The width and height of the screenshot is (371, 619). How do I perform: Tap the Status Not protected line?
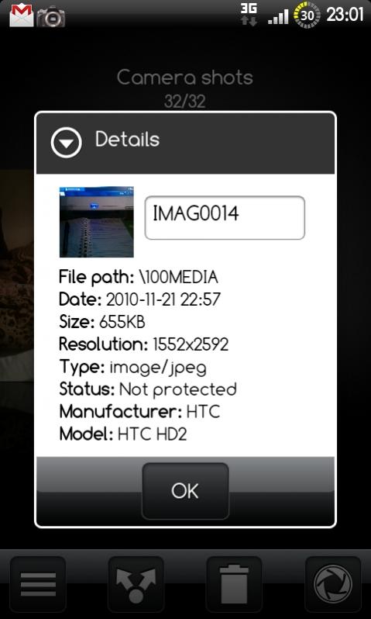148,389
